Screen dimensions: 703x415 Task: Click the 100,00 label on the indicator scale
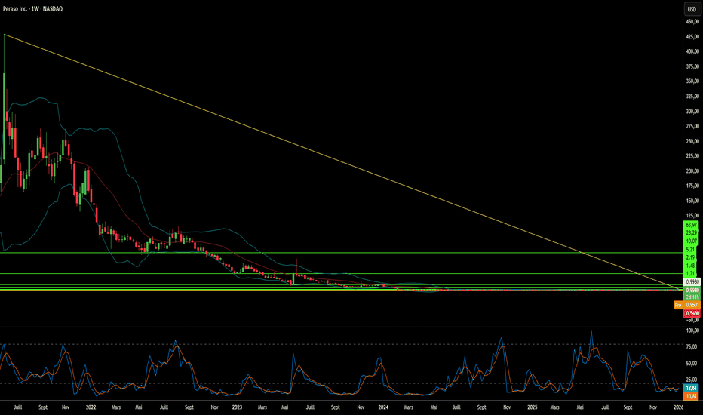coord(692,330)
